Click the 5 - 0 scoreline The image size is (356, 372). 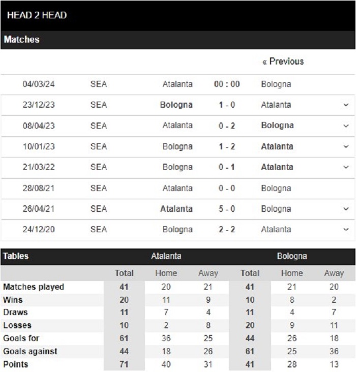[x=227, y=209]
